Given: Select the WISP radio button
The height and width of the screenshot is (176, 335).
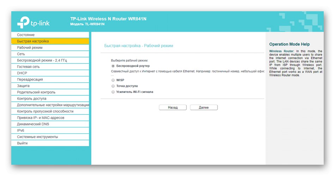Looking at the screenshot, I should click(113, 80).
